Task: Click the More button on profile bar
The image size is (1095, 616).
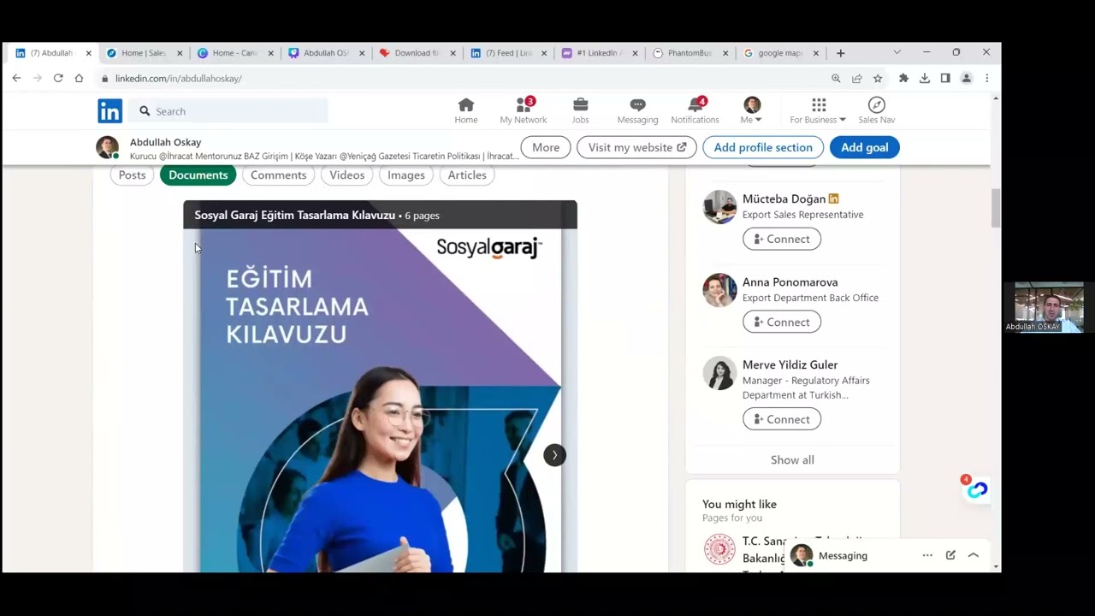Action: point(546,147)
